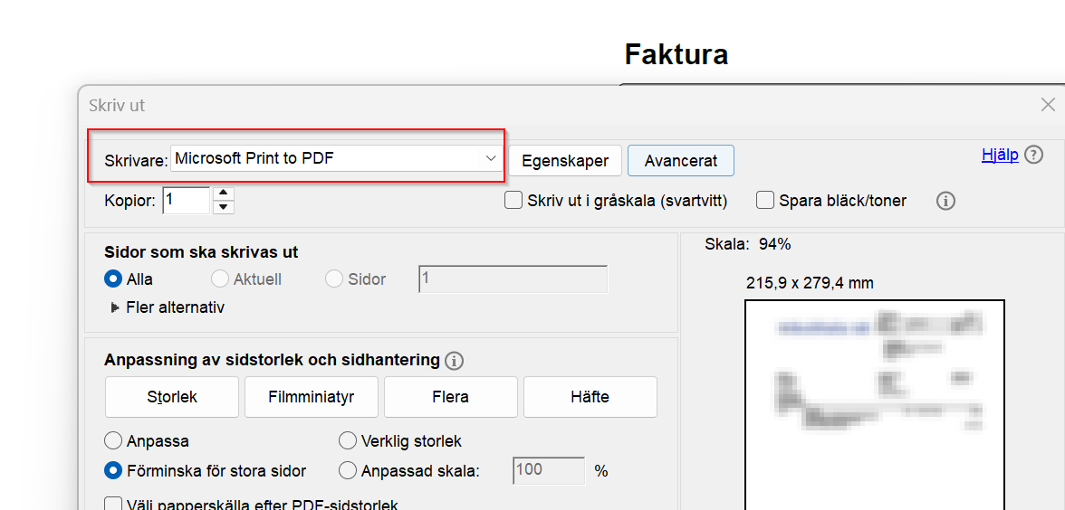This screenshot has height=510, width=1065.
Task: Click the print preview page thumbnail
Action: click(x=875, y=405)
